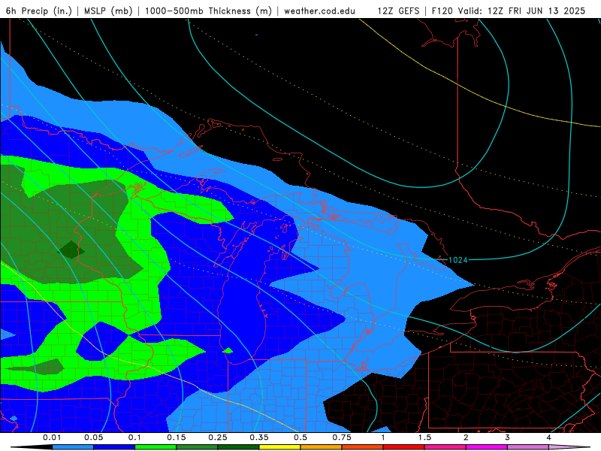Select the "12Z GEFS" model run label
Viewport: 601px width, 451px height.
coord(398,11)
